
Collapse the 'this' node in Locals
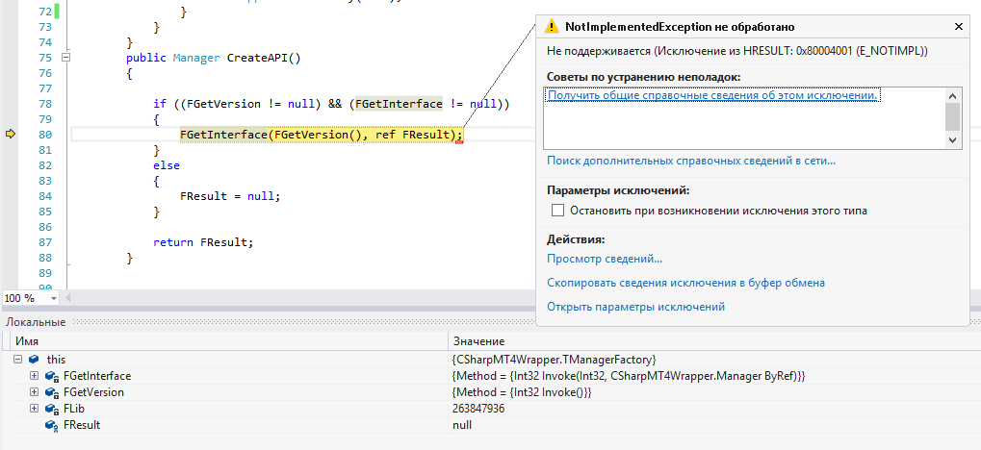pos(18,359)
